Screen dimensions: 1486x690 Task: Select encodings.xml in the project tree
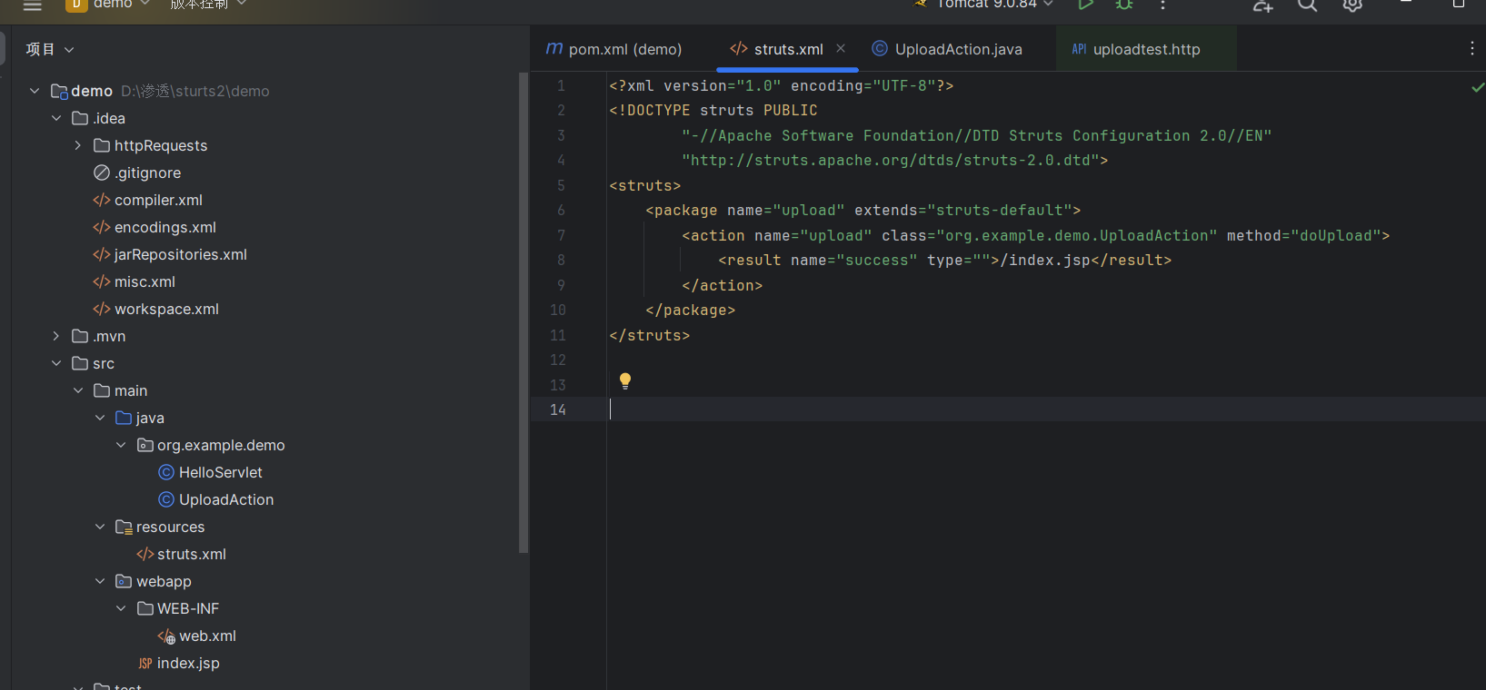[165, 227]
